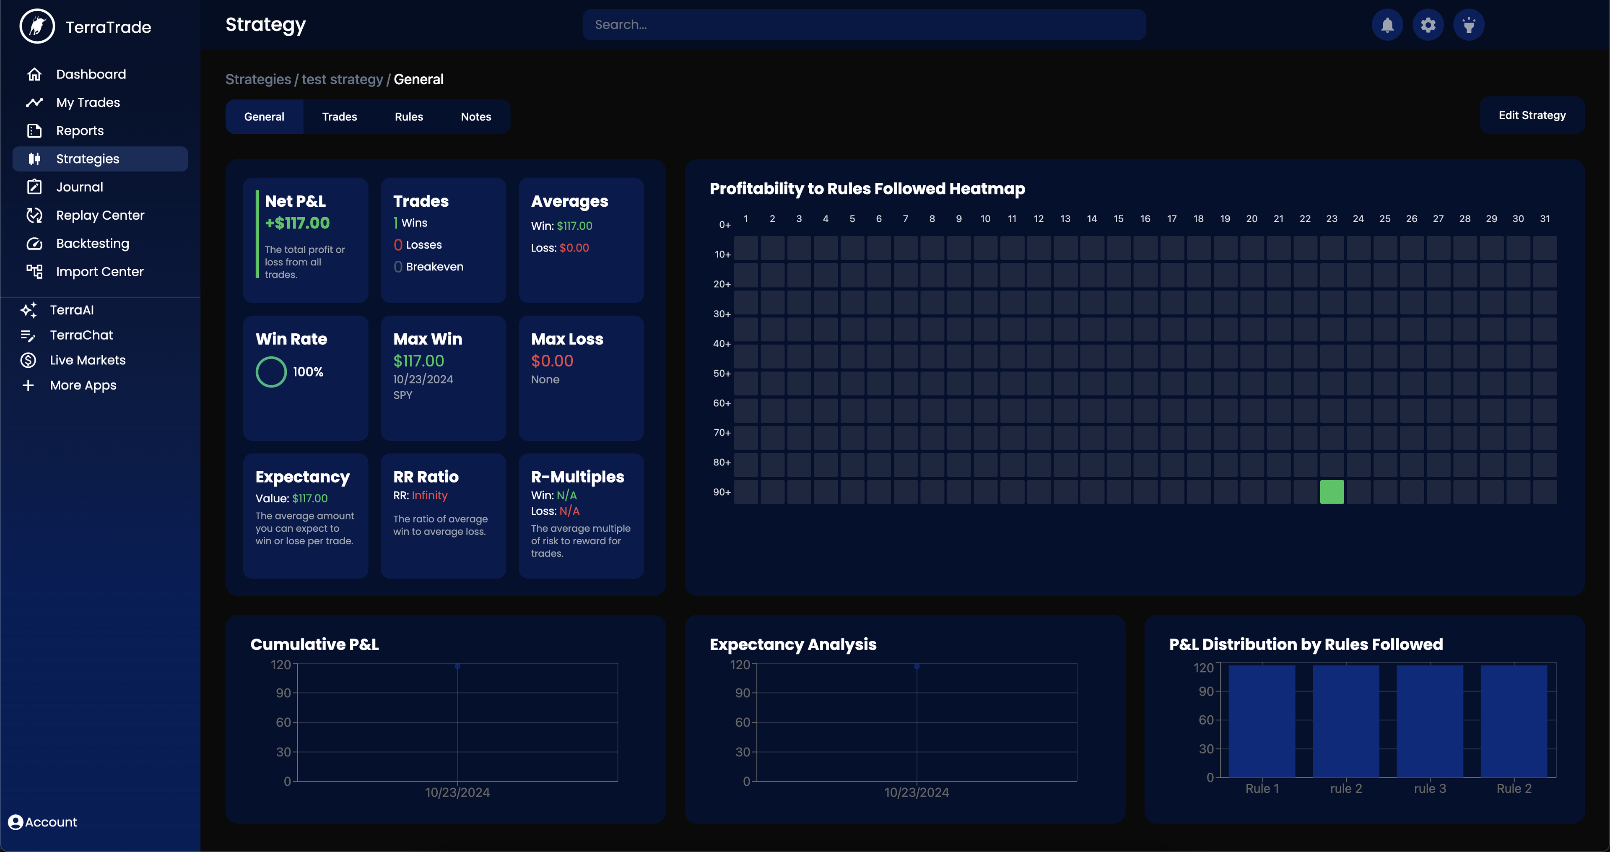Click the Journal notebook icon
The height and width of the screenshot is (852, 1610).
pyautogui.click(x=34, y=187)
